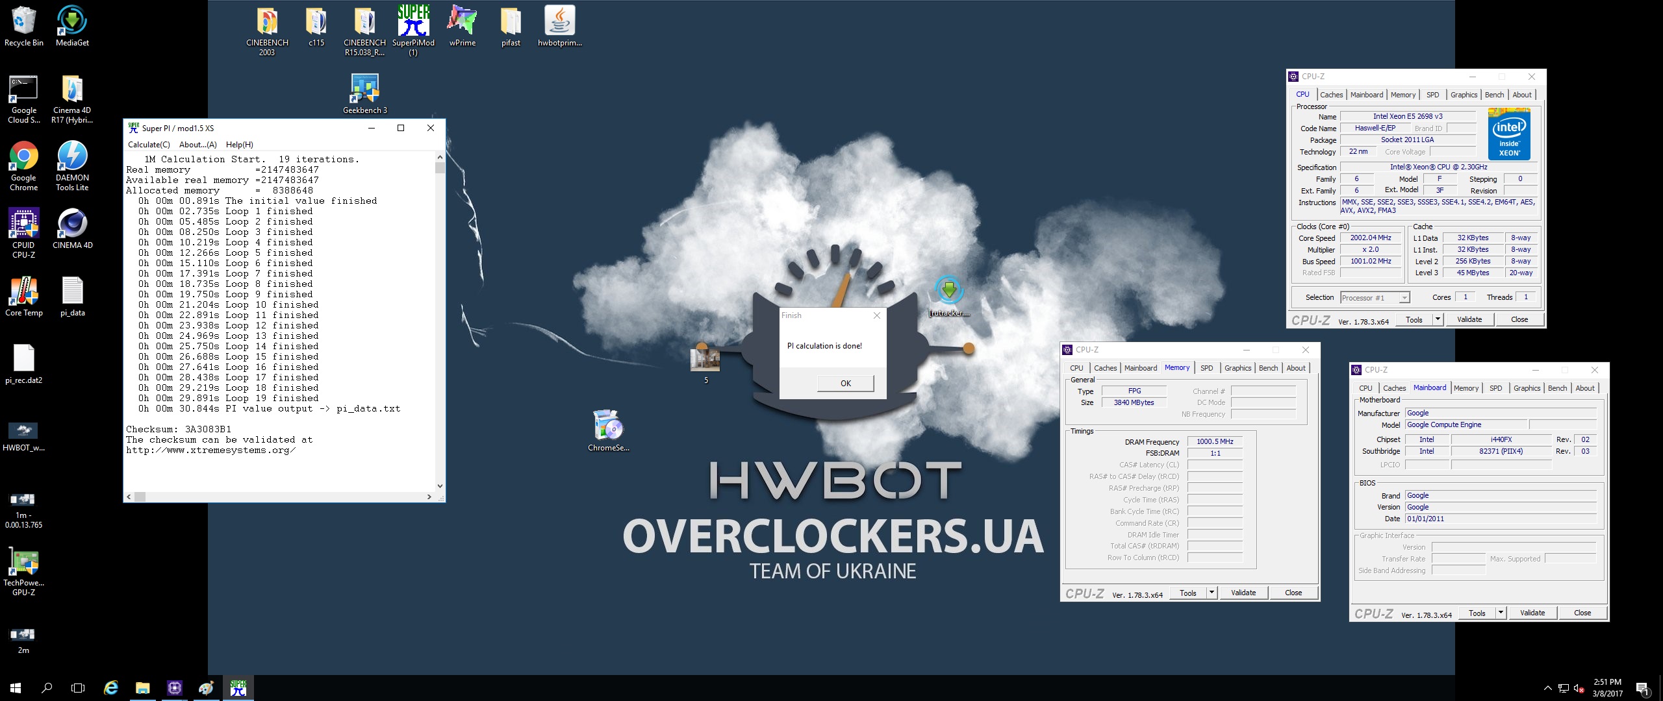Viewport: 1663px width, 701px height.
Task: Launch Internet Explorer from taskbar
Action: point(111,688)
